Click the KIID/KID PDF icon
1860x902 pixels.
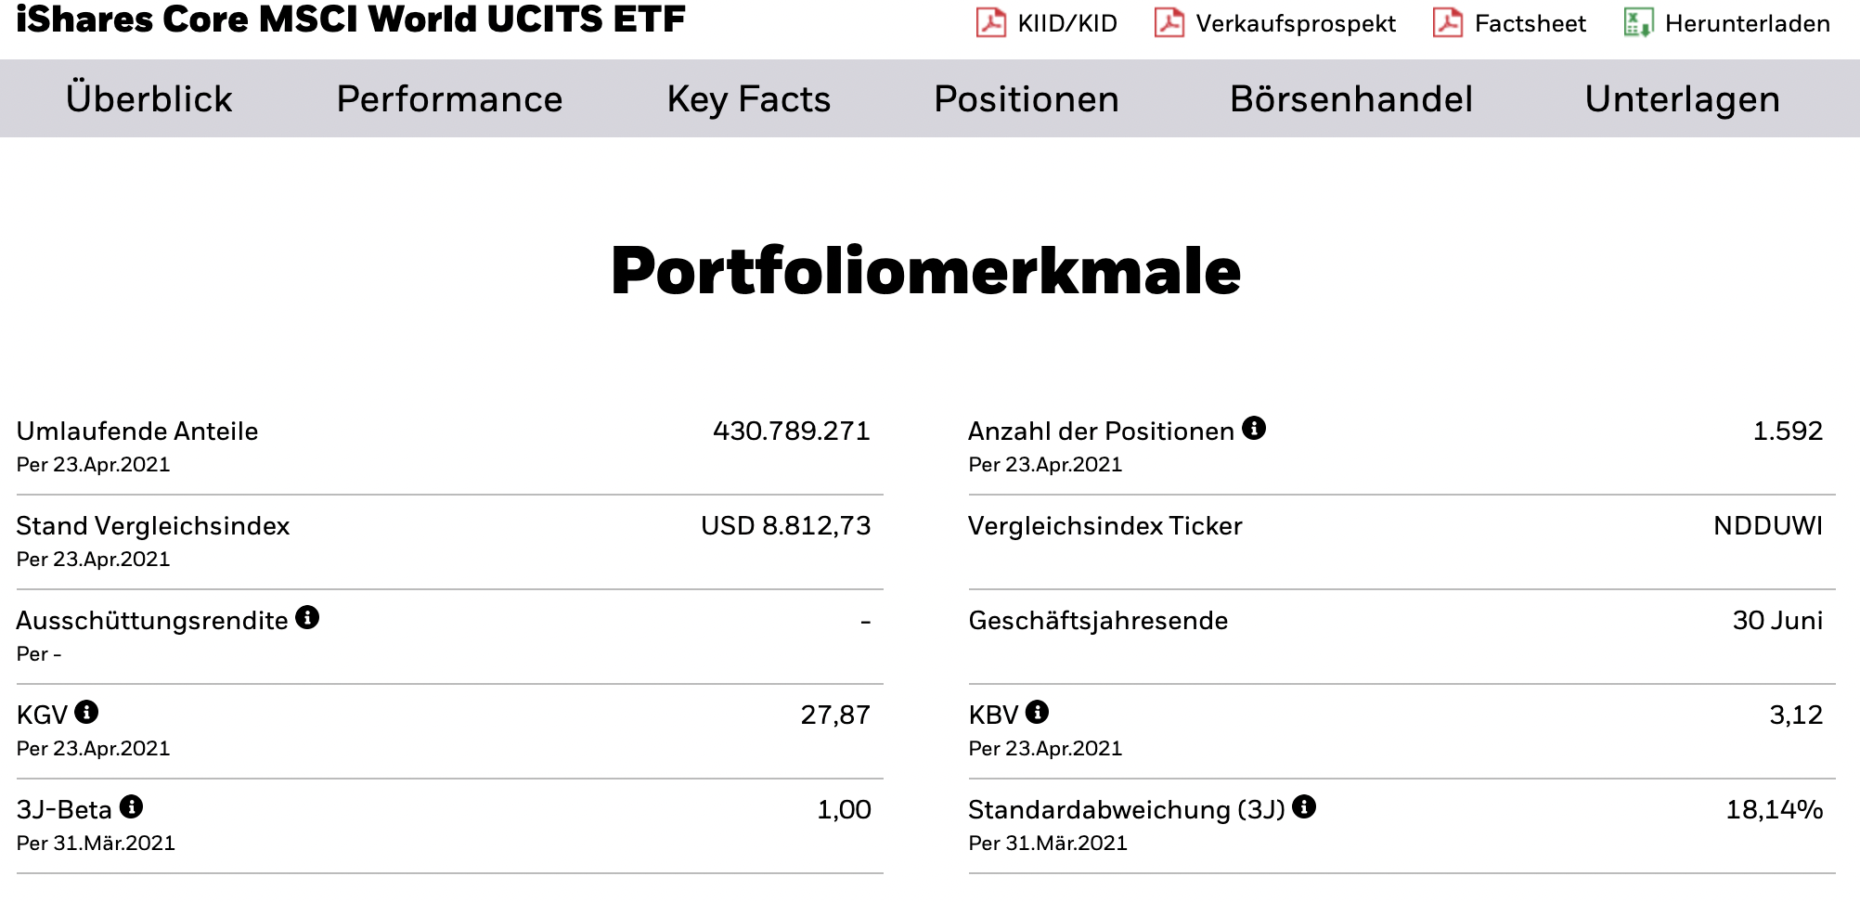[990, 22]
